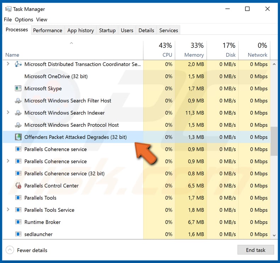Collapse view with Fewer details arrow icon
Image resolution: width=280 pixels, height=263 pixels.
[x=10, y=250]
